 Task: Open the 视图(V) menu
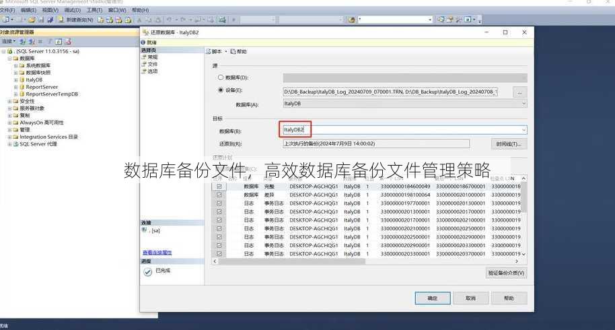tap(50, 10)
